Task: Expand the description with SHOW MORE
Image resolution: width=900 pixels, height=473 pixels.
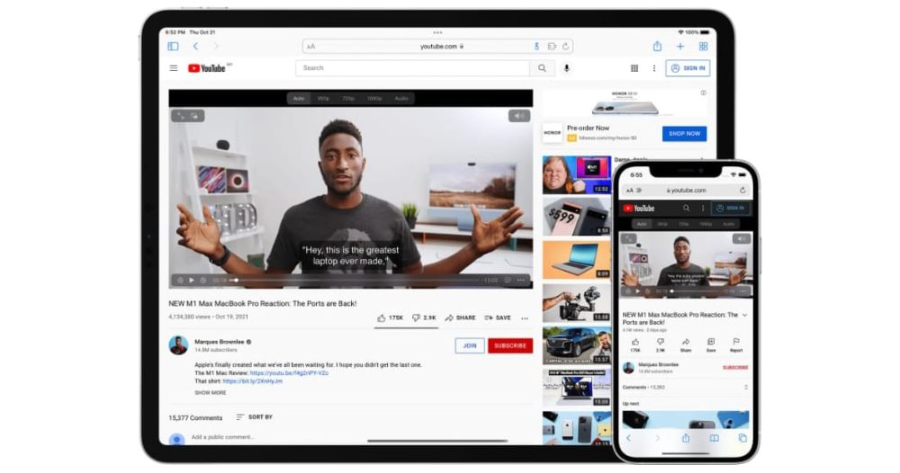Action: point(211,393)
